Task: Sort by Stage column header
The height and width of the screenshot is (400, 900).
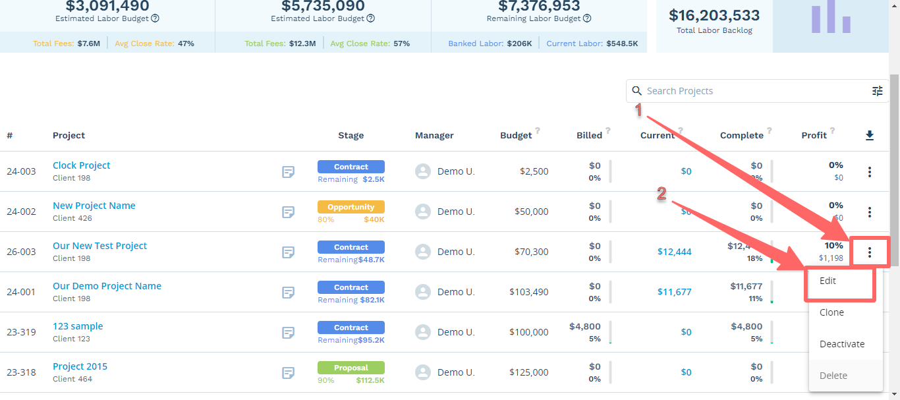Action: click(351, 135)
